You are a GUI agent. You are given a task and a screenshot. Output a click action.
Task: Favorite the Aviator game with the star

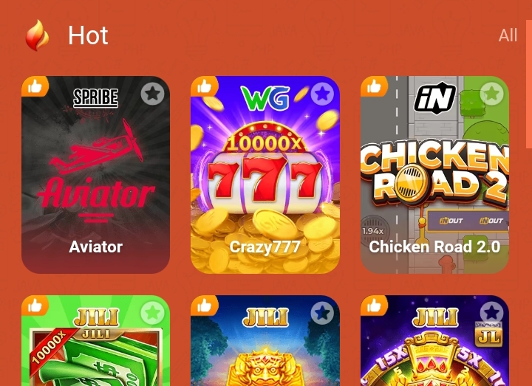pyautogui.click(x=152, y=93)
